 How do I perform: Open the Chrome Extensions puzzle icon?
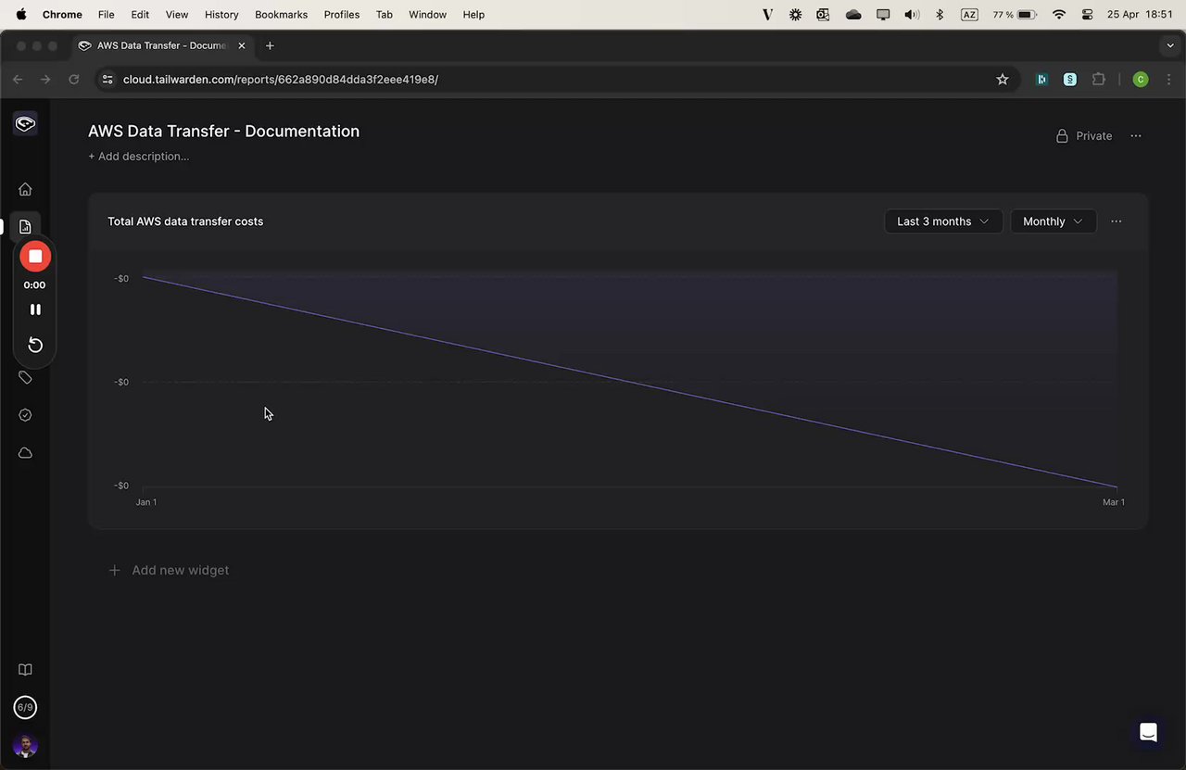[x=1099, y=80]
